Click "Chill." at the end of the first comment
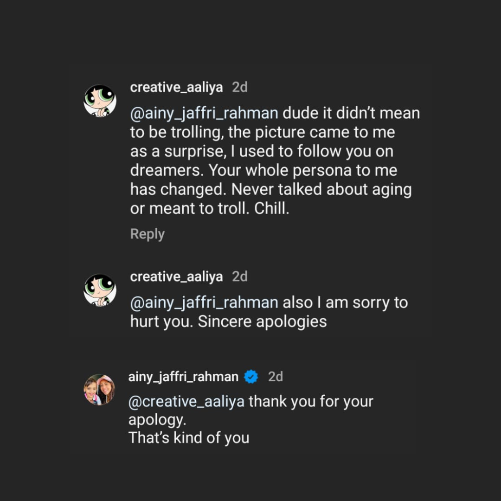Image resolution: width=501 pixels, height=501 pixels. click(x=271, y=209)
